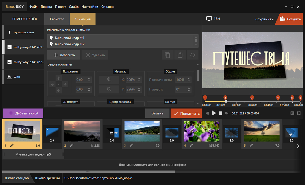Click the Добавить слой button

coord(23,113)
